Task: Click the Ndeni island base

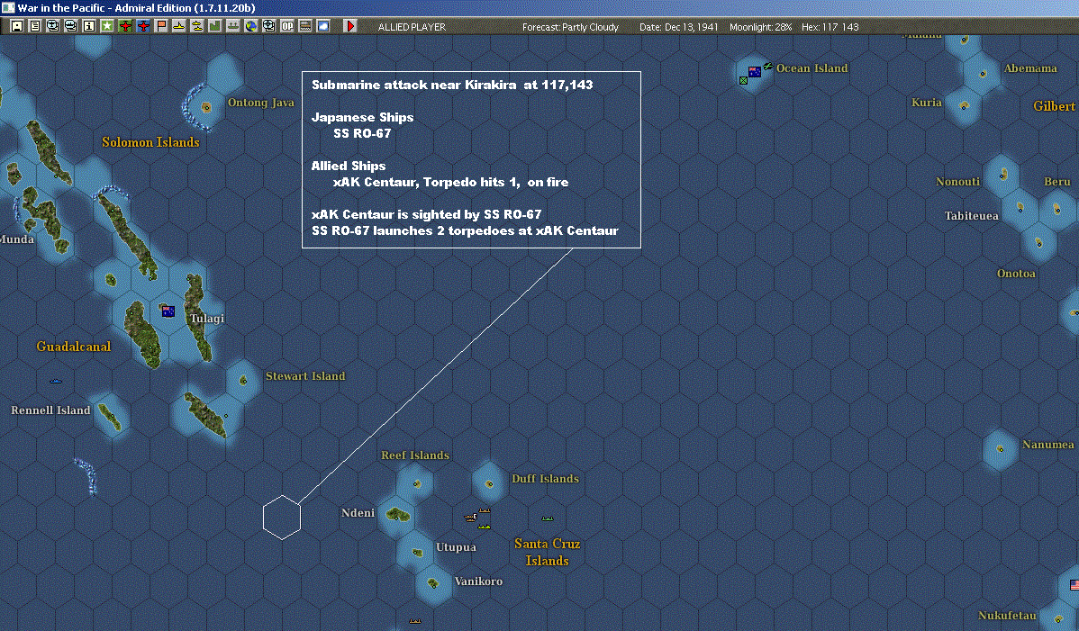Action: pyautogui.click(x=398, y=514)
